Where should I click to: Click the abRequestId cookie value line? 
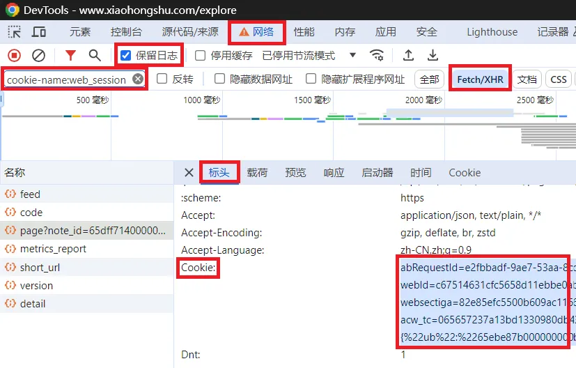[x=488, y=268]
